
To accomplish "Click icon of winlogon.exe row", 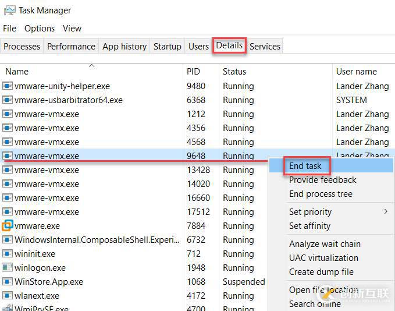I will tap(8, 267).
